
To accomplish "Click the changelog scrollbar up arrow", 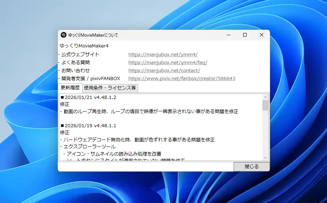I will coord(265,97).
